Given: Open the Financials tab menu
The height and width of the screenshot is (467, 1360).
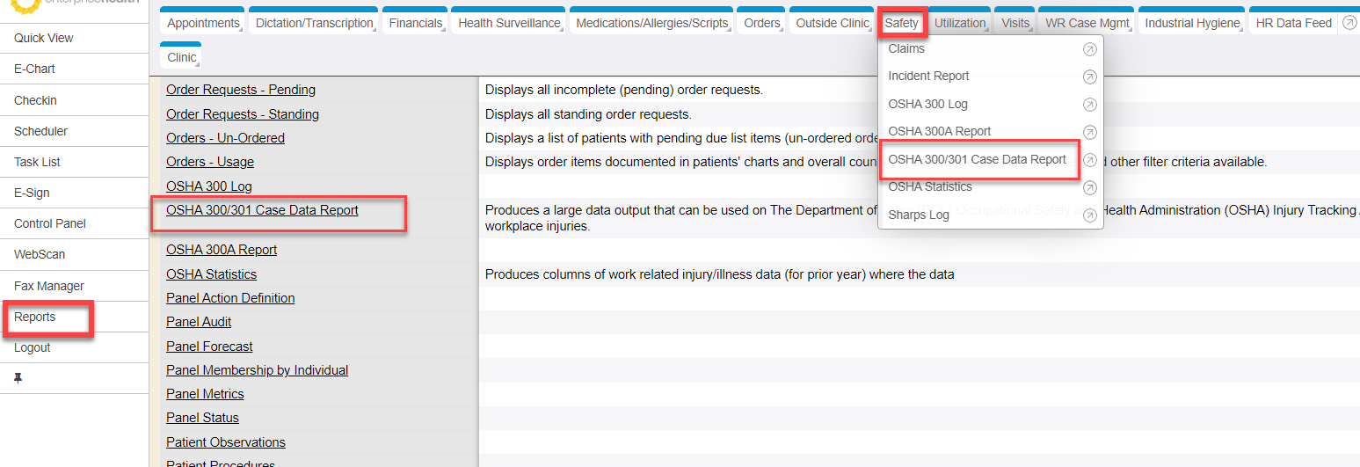Looking at the screenshot, I should click(x=415, y=24).
